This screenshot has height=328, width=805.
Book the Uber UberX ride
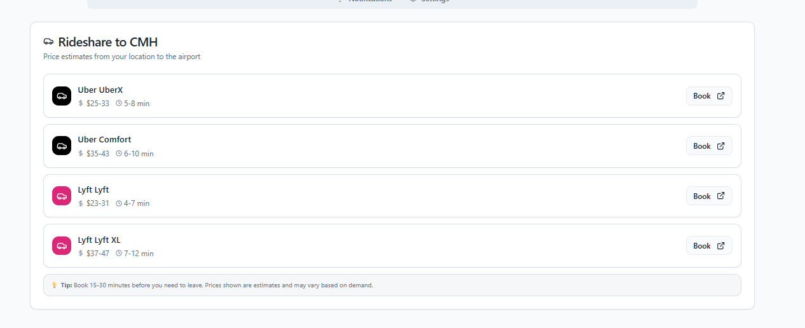pos(709,96)
